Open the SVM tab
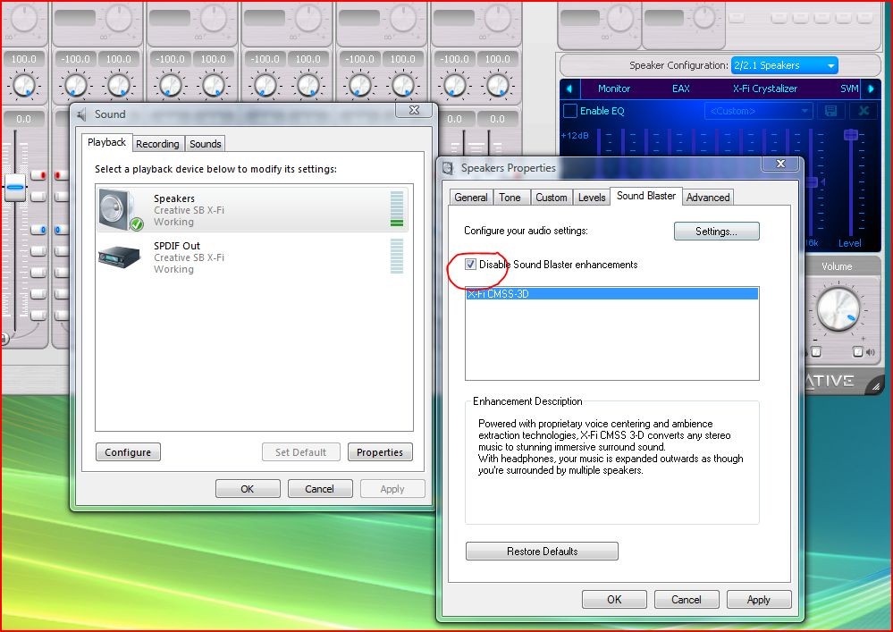 pyautogui.click(x=849, y=88)
